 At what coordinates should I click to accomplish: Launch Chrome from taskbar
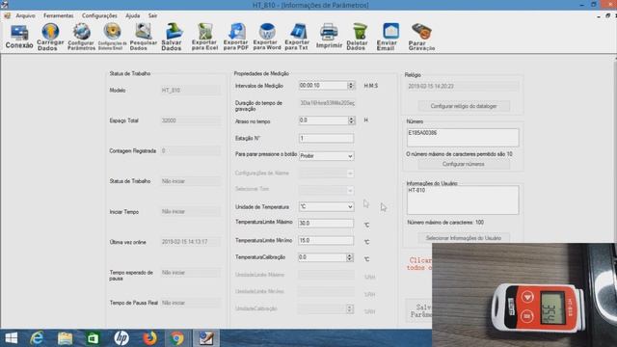177,338
